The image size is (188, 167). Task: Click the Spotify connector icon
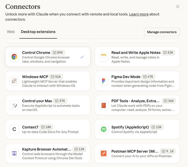click(x=103, y=129)
